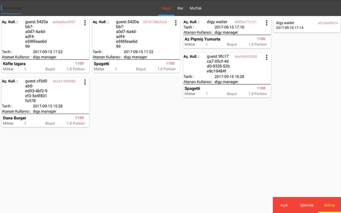Click order ID dcbab6ec0f07
Screen dimensions: 341x213
(64, 22)
